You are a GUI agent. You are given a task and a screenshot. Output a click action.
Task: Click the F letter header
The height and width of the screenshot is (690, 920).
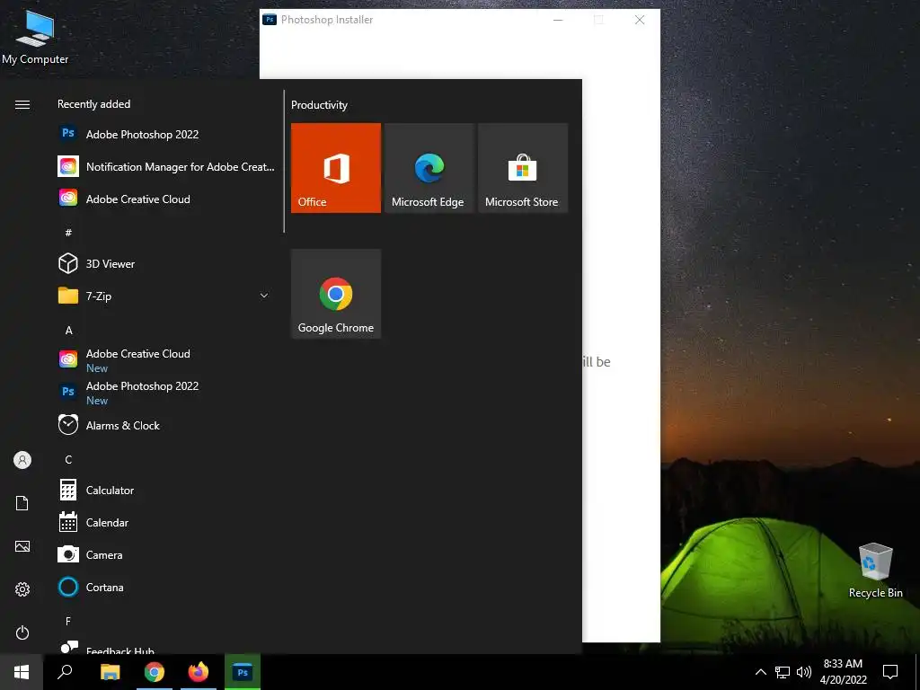[68, 621]
